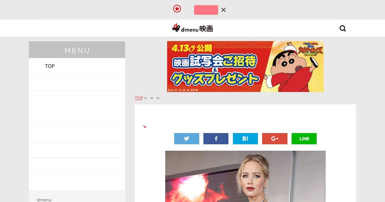Share article on Twitter
This screenshot has height=202, width=385.
(x=187, y=139)
